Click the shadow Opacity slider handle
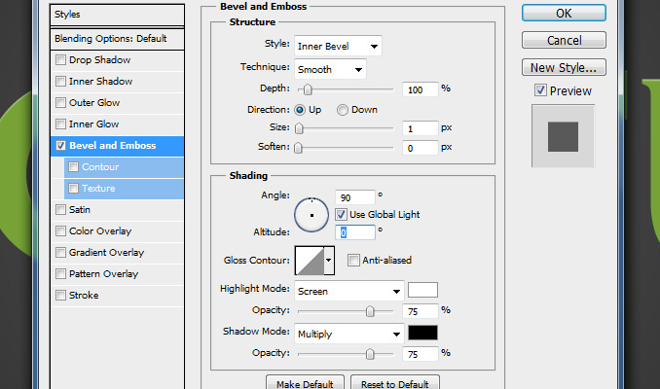Image resolution: width=660 pixels, height=389 pixels. [x=370, y=354]
